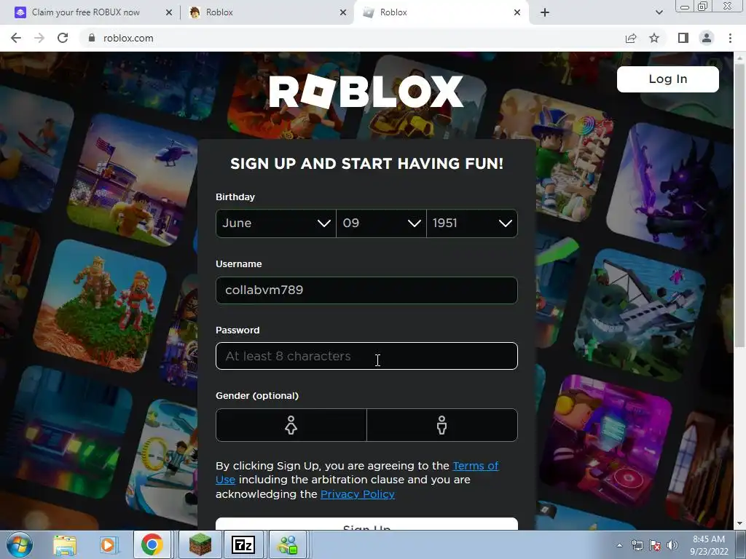Open the taskbar clock and date
Image resolution: width=746 pixels, height=559 pixels.
coord(709,545)
